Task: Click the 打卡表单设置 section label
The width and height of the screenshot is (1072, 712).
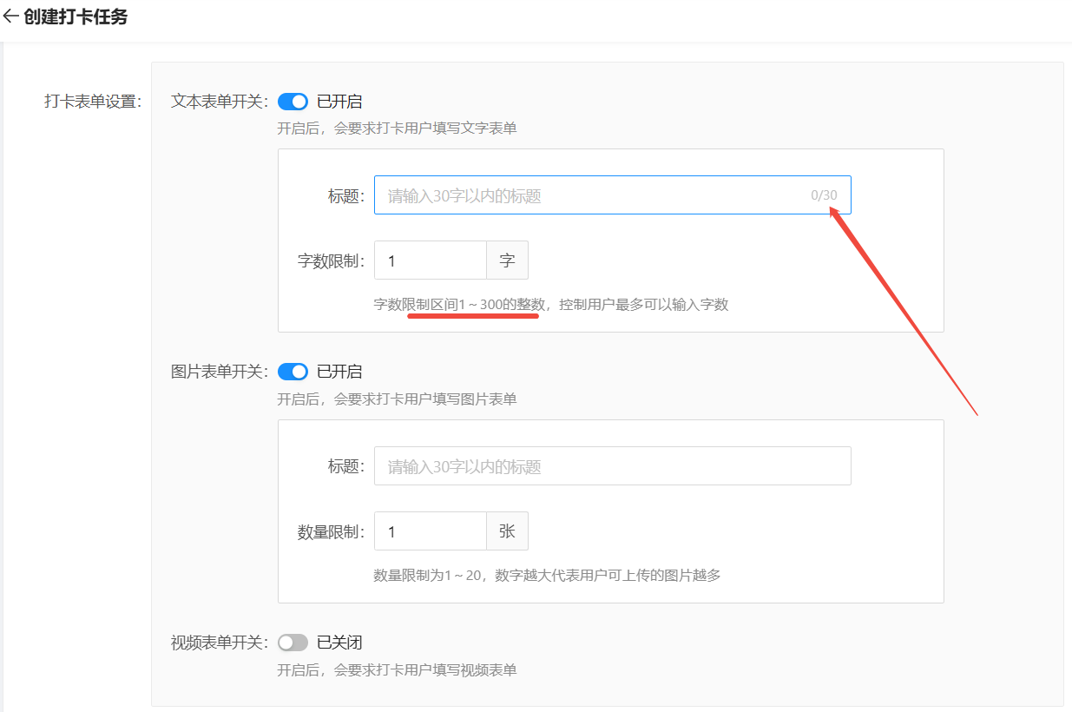Action: click(x=92, y=102)
